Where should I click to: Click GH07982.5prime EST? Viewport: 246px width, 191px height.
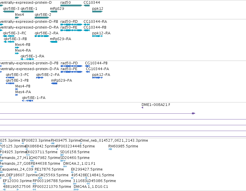coord(32,161)
